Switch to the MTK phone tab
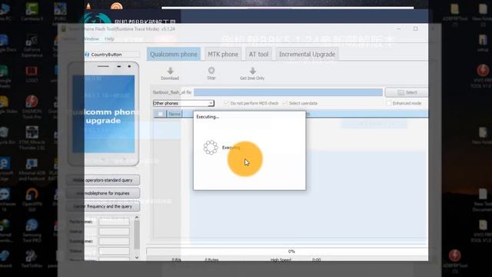 pos(223,54)
